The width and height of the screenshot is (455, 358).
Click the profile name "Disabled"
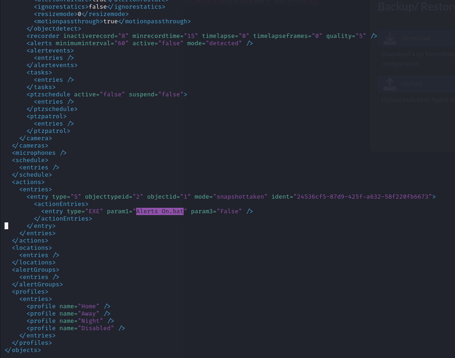[x=96, y=328]
